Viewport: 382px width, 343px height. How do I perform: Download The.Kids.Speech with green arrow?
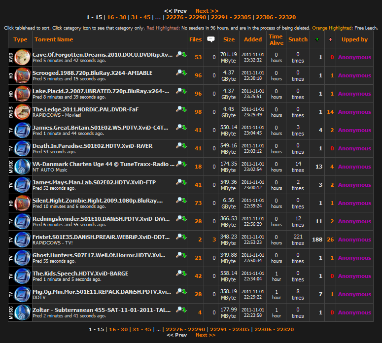coord(184,274)
